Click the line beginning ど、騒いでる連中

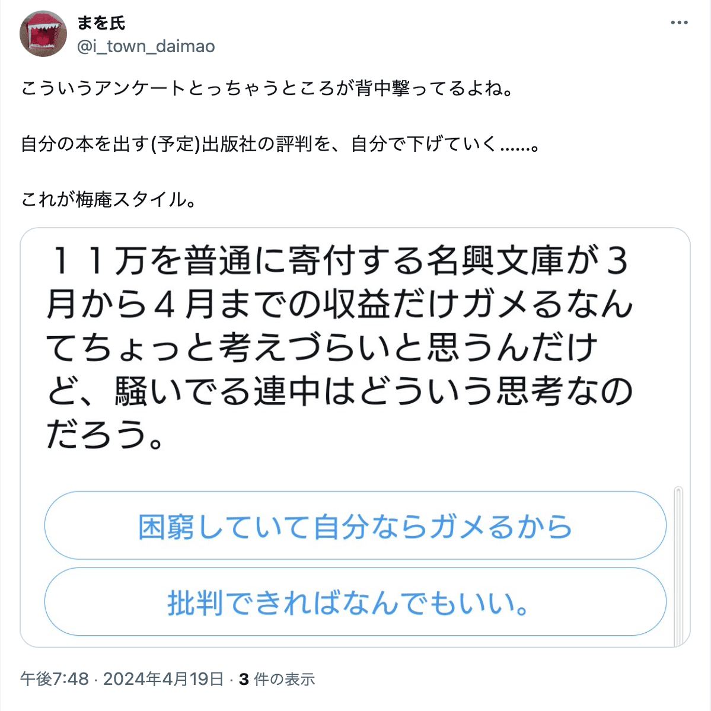pyautogui.click(x=340, y=391)
